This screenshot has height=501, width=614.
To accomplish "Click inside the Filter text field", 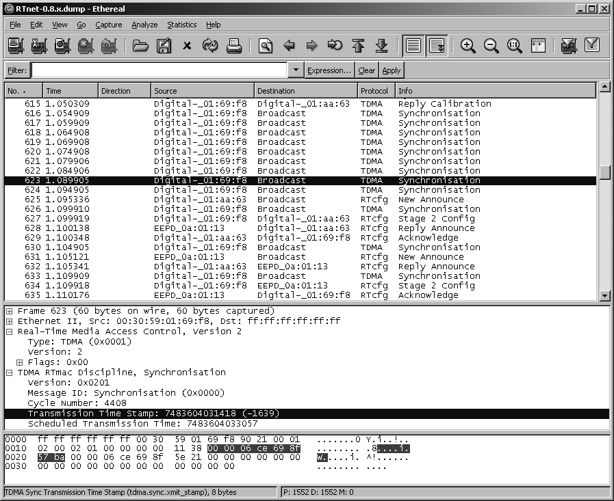I will click(158, 70).
